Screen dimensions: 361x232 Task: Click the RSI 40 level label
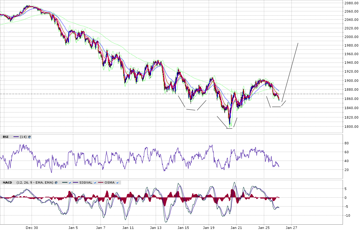347,161
